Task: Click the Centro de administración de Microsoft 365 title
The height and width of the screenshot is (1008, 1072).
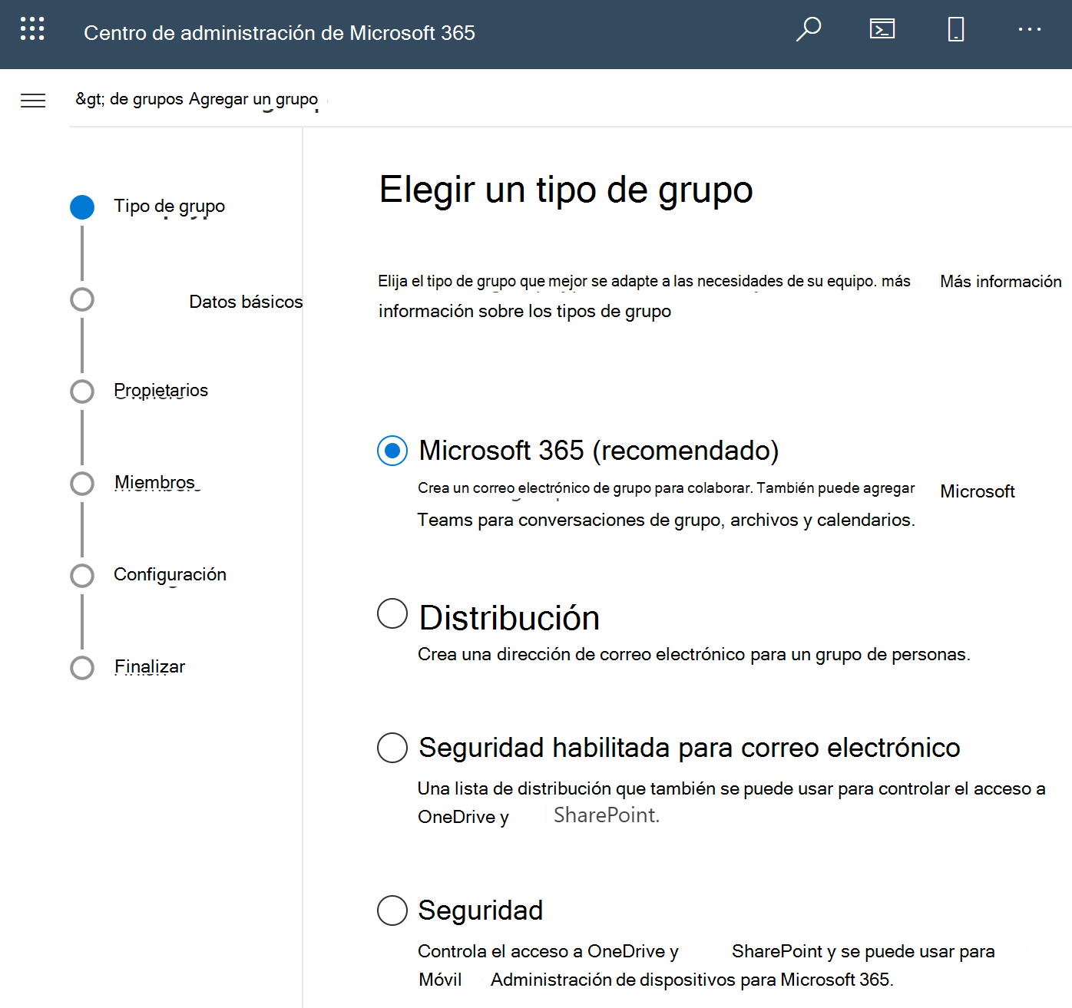Action: pyautogui.click(x=280, y=33)
